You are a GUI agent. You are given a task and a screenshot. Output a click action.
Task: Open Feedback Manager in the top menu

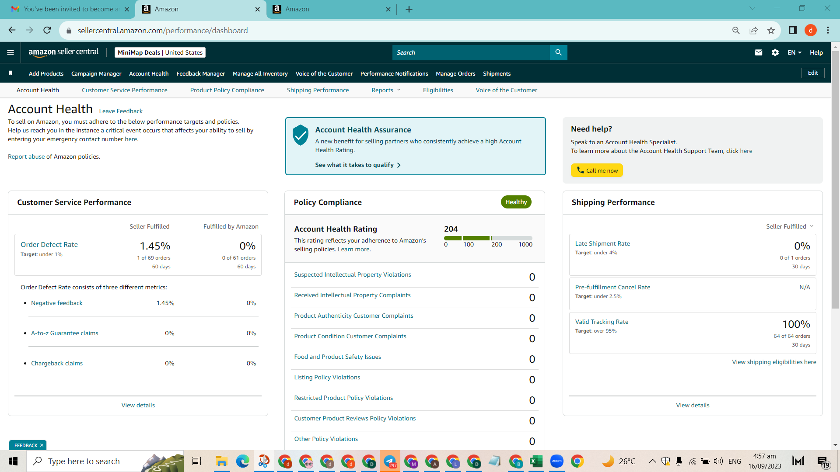[200, 73]
